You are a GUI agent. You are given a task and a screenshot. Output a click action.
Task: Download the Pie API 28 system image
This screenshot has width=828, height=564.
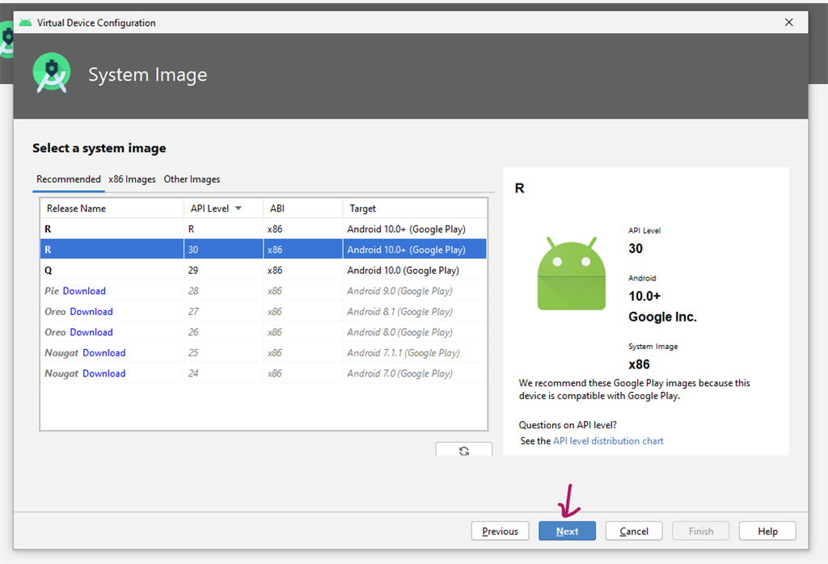pyautogui.click(x=83, y=291)
